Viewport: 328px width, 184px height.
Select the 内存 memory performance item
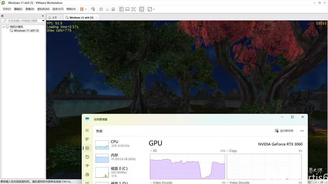click(x=120, y=158)
